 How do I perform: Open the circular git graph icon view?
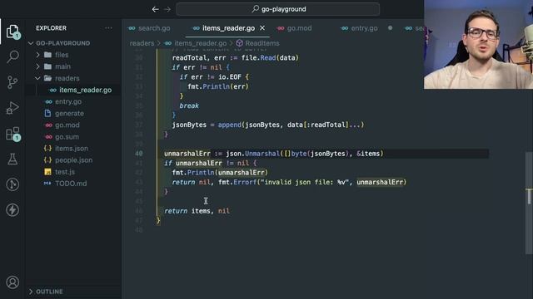[x=12, y=184]
